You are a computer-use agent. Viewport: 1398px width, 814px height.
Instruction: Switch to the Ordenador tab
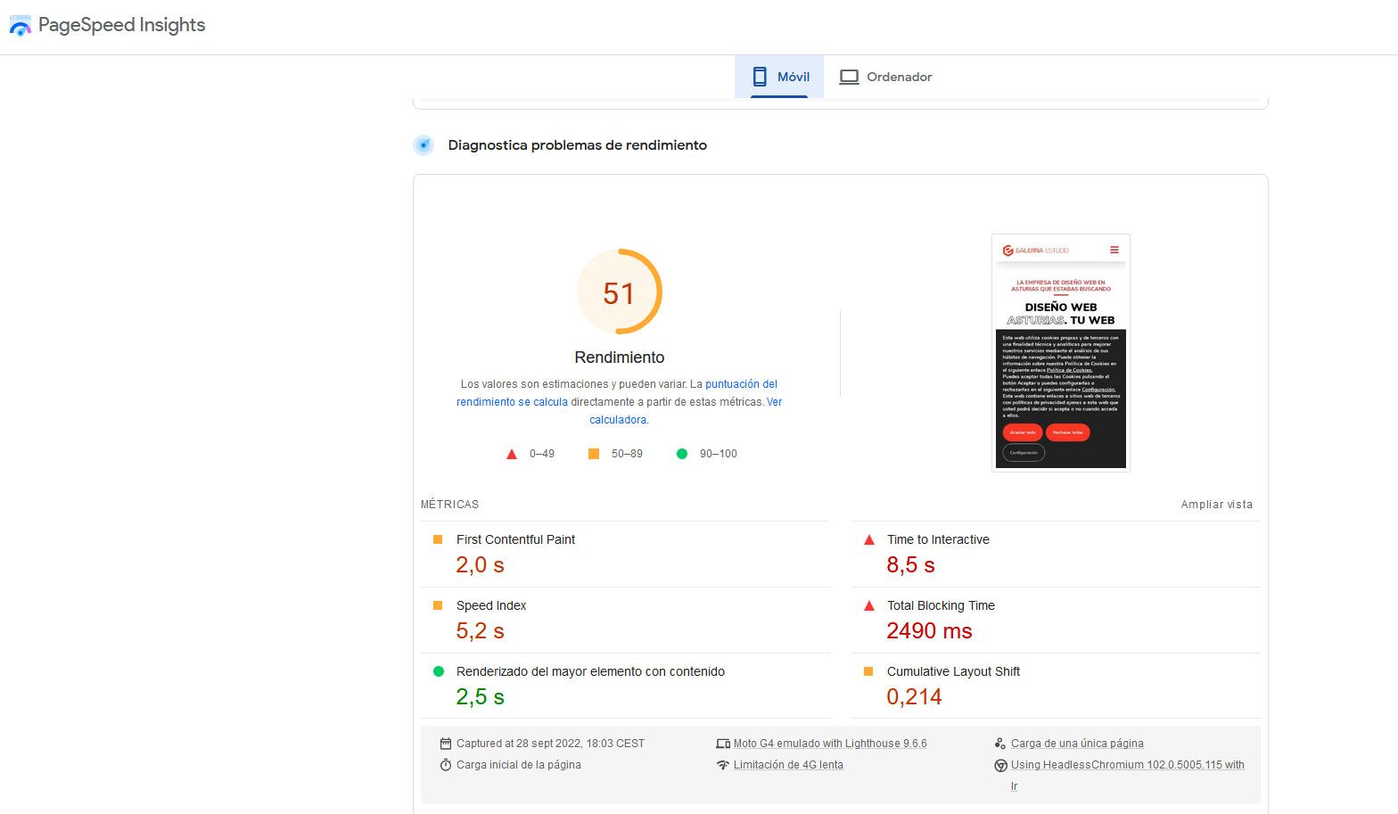[885, 77]
